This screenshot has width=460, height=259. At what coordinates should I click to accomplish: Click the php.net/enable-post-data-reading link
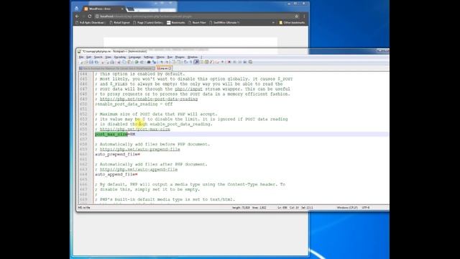coord(149,99)
